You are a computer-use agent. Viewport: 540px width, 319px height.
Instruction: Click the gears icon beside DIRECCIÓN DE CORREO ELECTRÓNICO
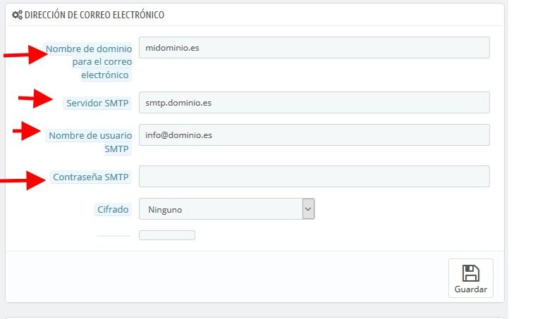pos(17,15)
